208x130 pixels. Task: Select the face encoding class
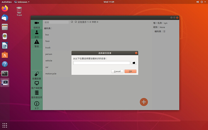click(47, 41)
